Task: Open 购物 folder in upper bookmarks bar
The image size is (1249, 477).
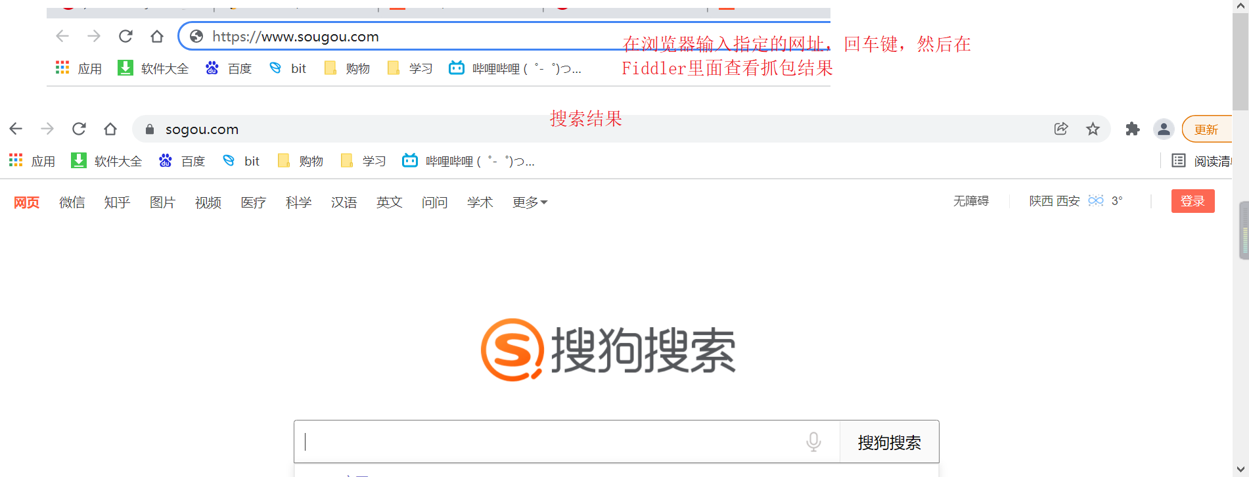Action: pyautogui.click(x=347, y=68)
